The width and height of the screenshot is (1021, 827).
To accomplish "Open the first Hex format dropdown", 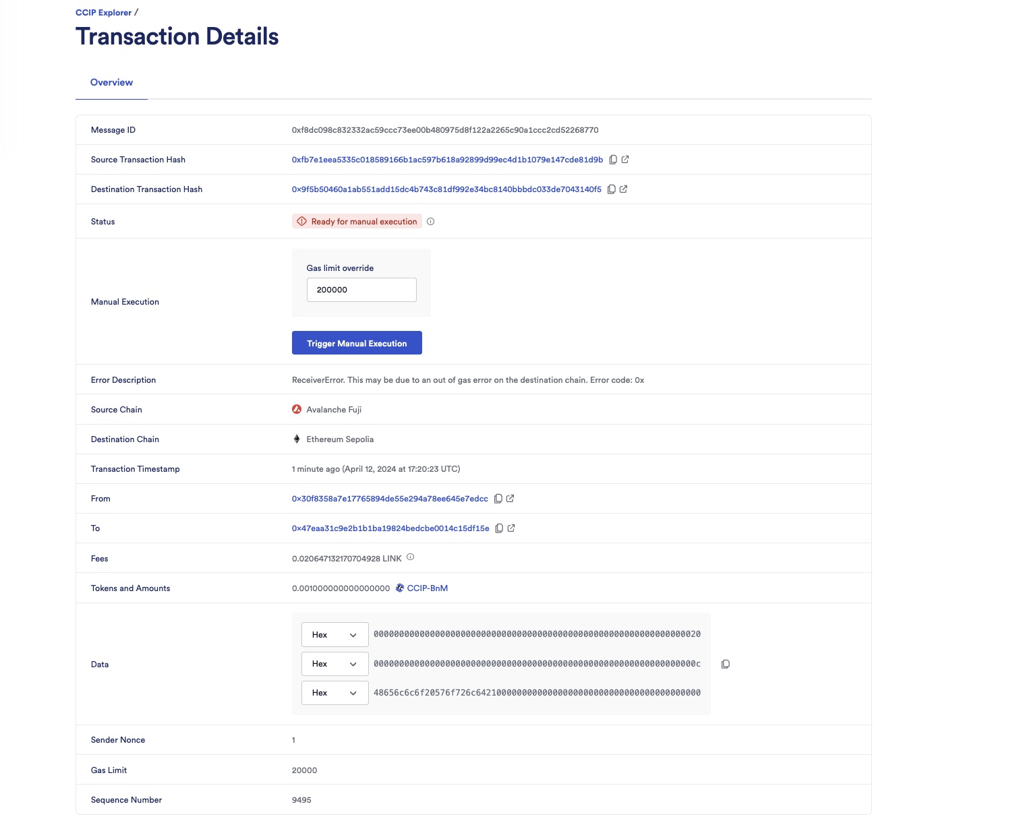I will [x=334, y=635].
